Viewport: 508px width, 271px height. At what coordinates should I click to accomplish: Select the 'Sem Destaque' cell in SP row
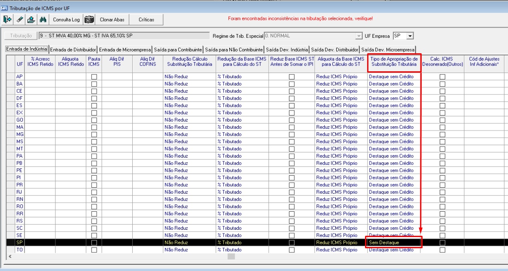click(x=394, y=243)
